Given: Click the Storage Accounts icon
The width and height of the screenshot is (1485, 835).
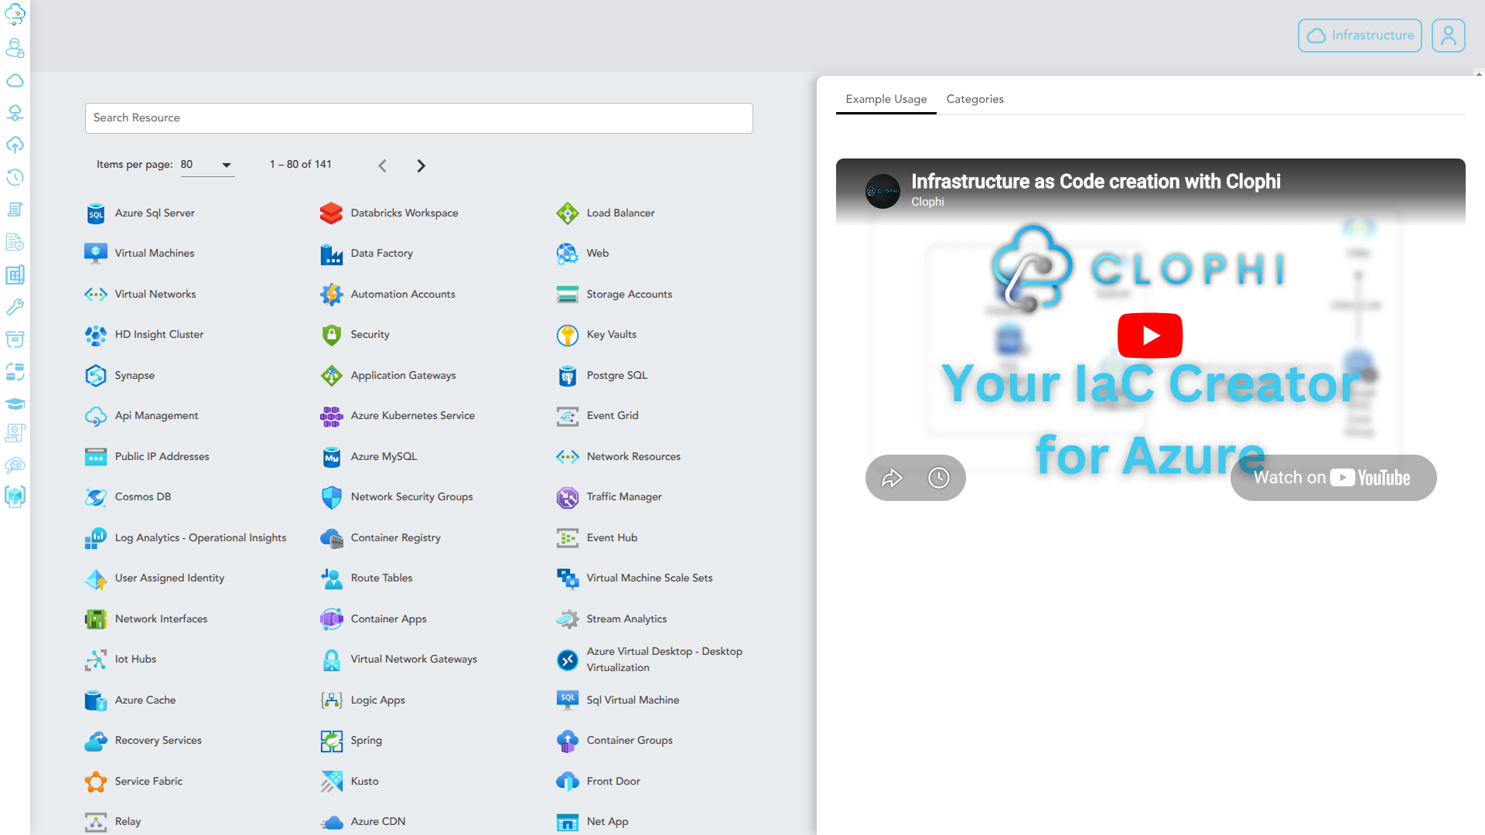Looking at the screenshot, I should 568,295.
